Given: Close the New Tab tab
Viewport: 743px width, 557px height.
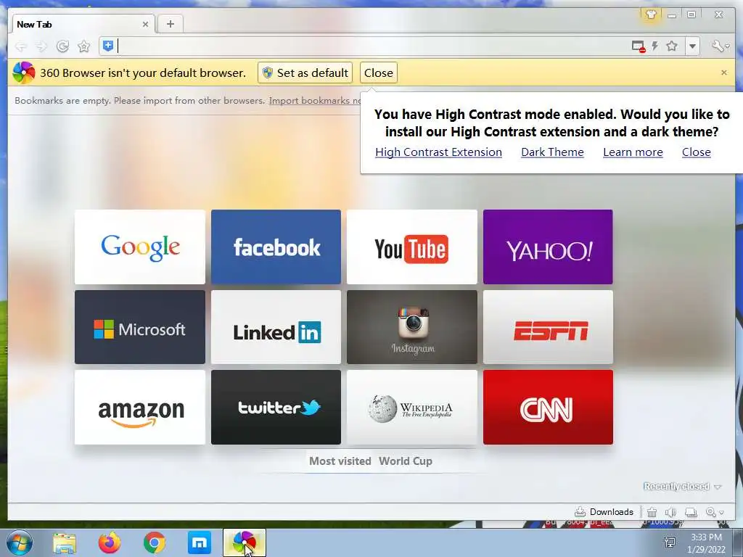Looking at the screenshot, I should pyautogui.click(x=145, y=24).
